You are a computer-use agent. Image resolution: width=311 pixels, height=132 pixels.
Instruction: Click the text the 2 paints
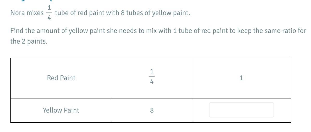coord(29,42)
